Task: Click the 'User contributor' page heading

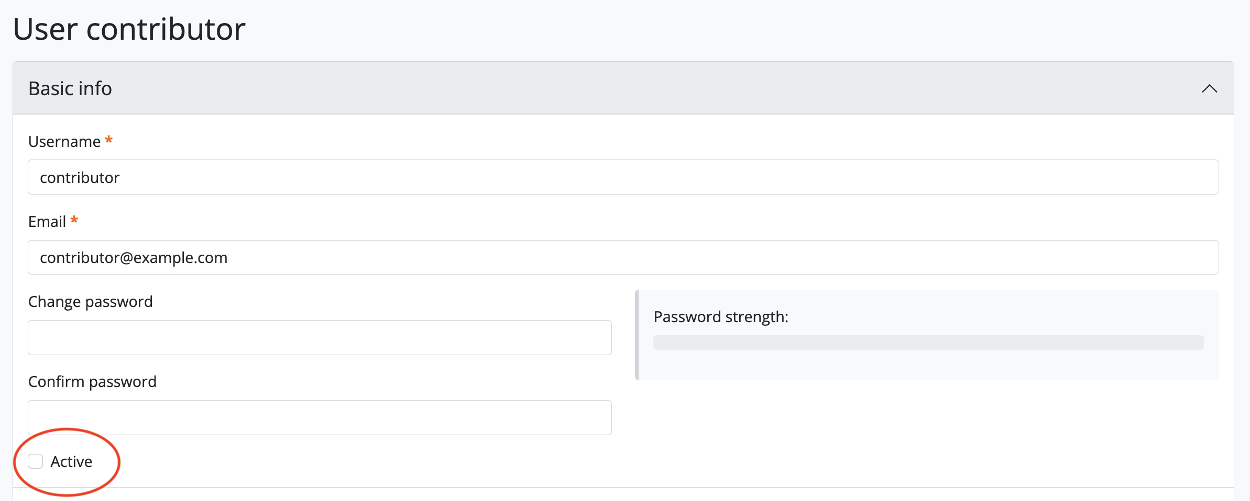Action: [129, 29]
